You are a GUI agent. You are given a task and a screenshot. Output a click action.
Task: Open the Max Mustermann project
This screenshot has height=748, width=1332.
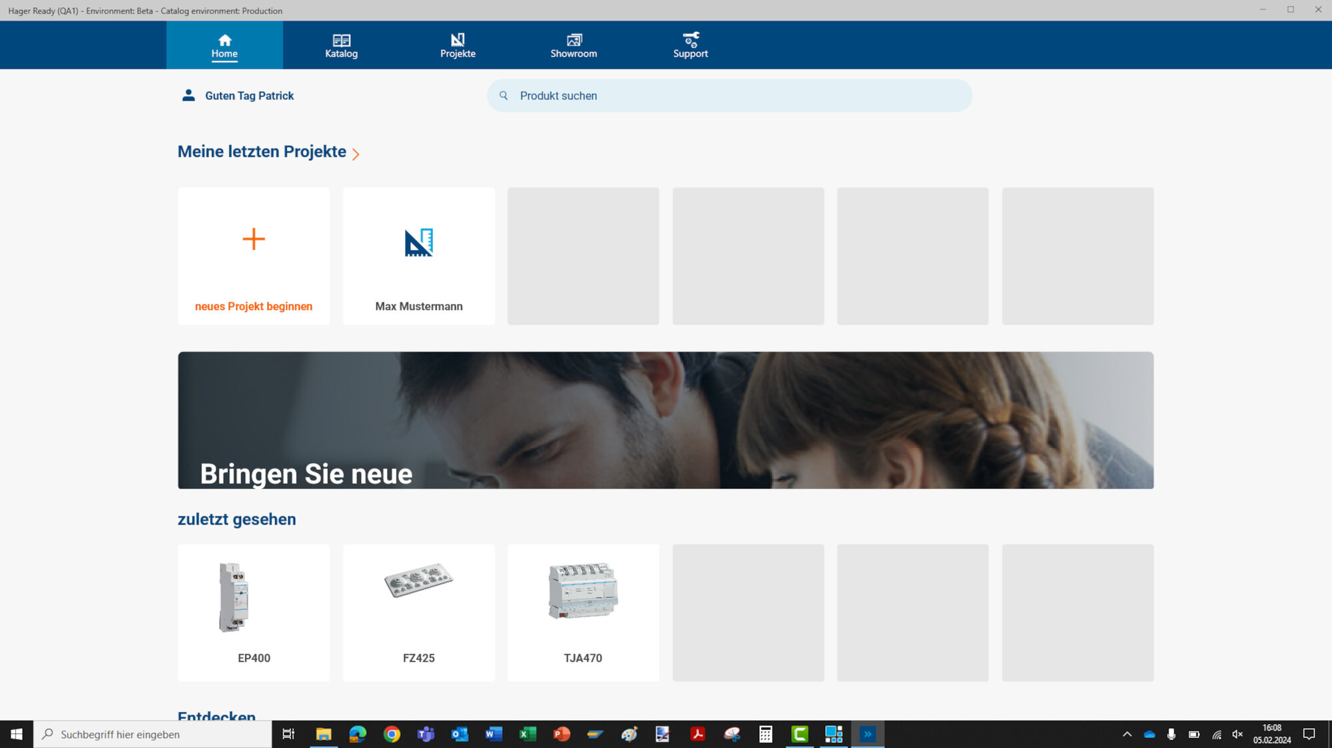[x=419, y=256]
